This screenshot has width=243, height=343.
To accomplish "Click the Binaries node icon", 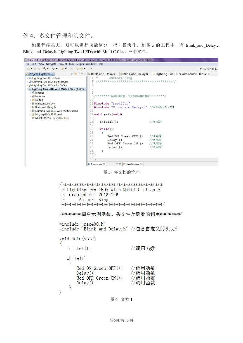I will coord(33,93).
